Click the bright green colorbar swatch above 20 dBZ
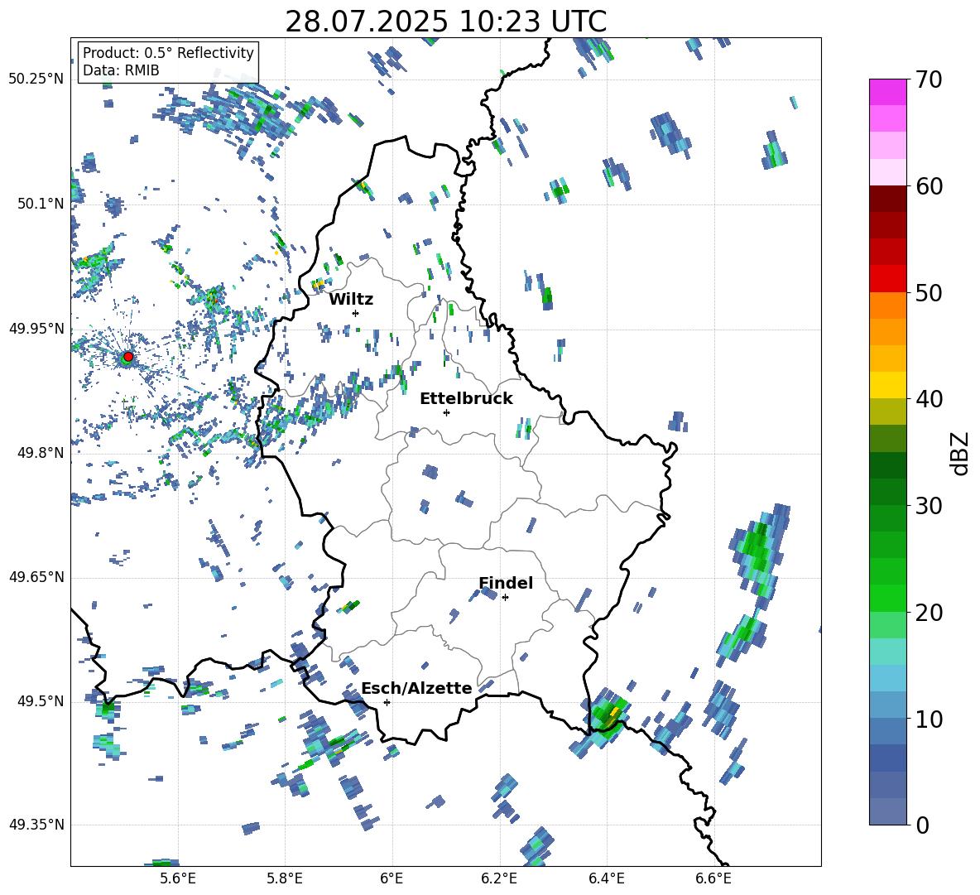Screen dimensions: 980x895 pyautogui.click(x=887, y=598)
